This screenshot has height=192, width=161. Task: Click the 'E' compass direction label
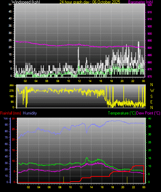point(151,102)
